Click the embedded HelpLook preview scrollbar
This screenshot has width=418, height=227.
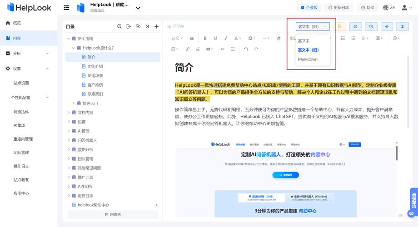pyautogui.click(x=397, y=153)
